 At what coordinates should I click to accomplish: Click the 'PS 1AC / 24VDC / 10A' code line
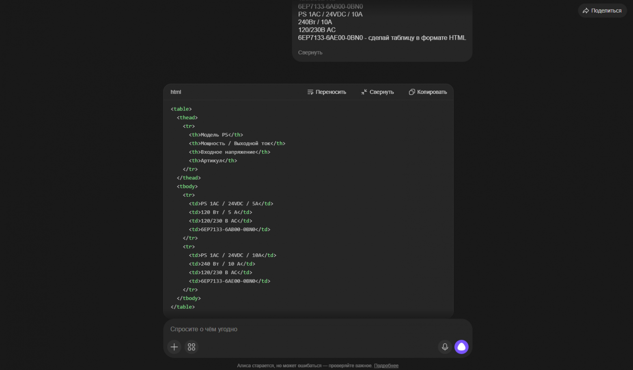tap(233, 255)
